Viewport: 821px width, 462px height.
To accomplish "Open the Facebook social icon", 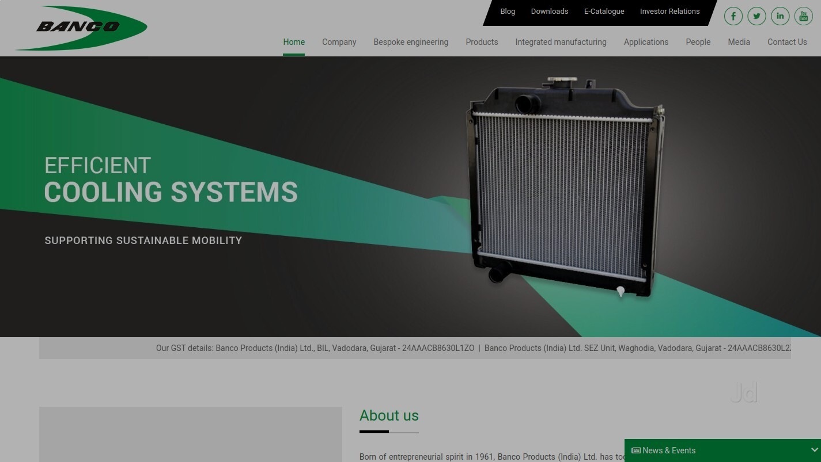I will [x=733, y=16].
